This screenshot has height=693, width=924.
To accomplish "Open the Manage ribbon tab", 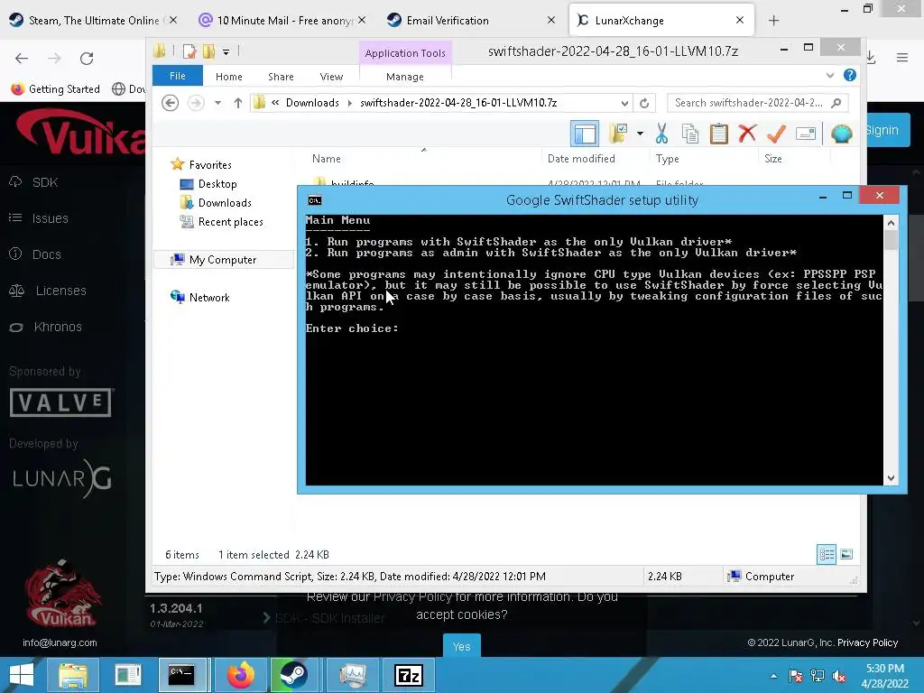I will tap(405, 77).
